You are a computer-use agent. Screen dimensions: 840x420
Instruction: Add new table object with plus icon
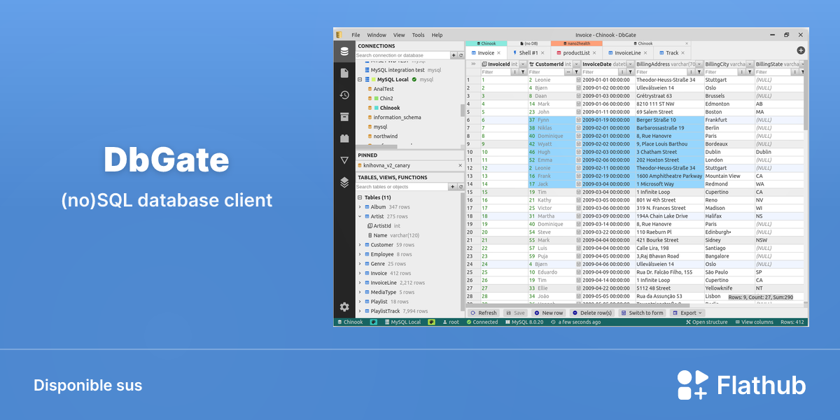click(x=453, y=187)
